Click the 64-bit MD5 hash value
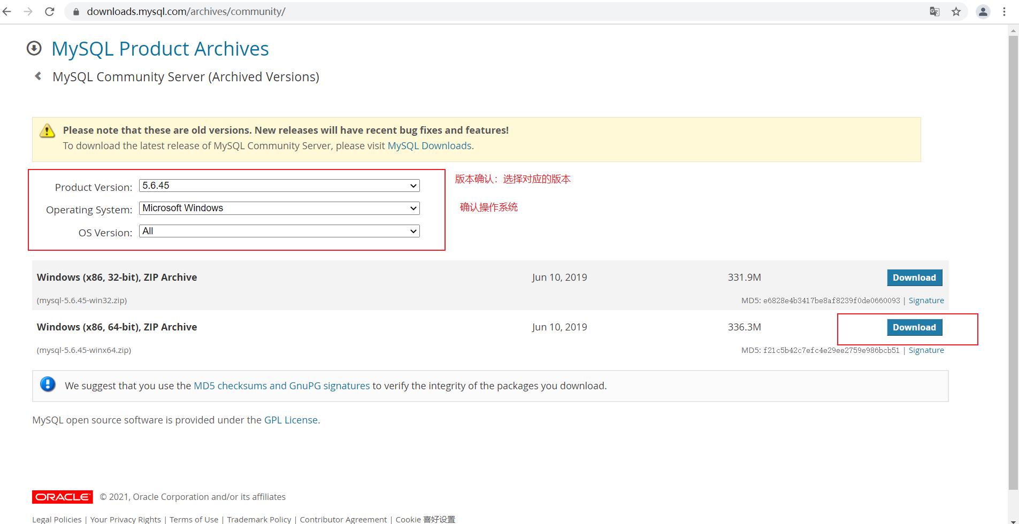The width and height of the screenshot is (1019, 524). pyautogui.click(x=832, y=350)
